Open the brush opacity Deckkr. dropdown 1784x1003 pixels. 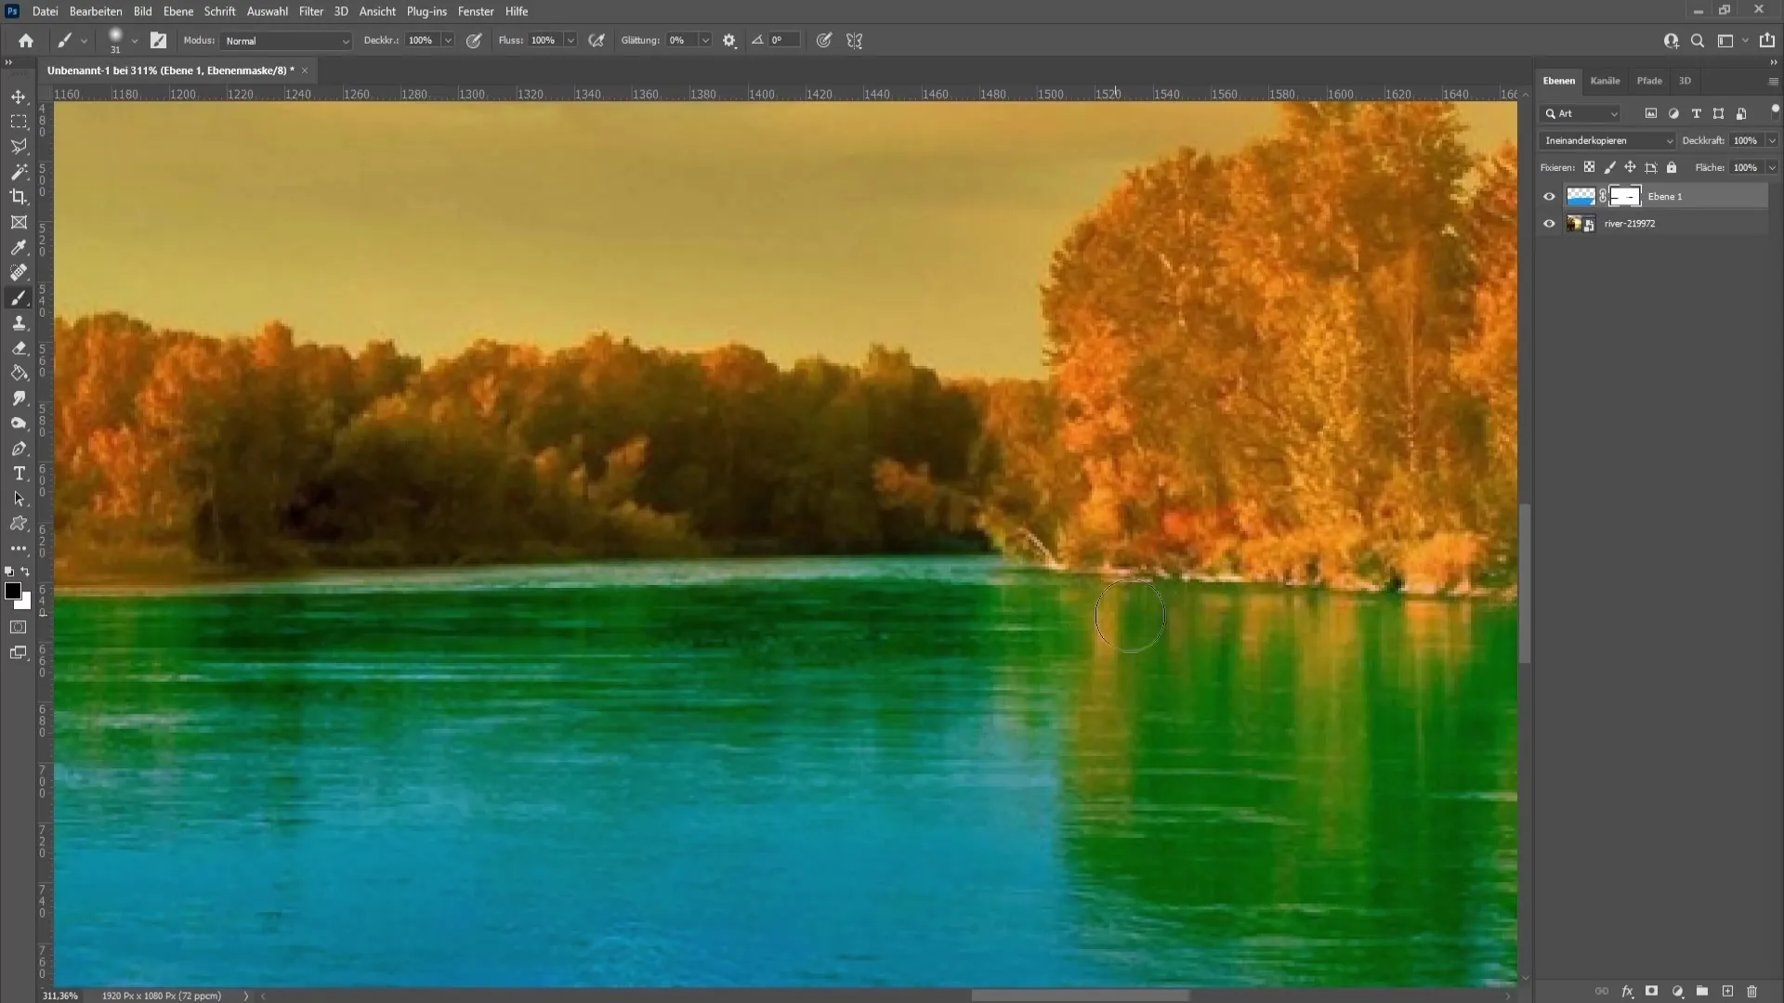pos(448,40)
